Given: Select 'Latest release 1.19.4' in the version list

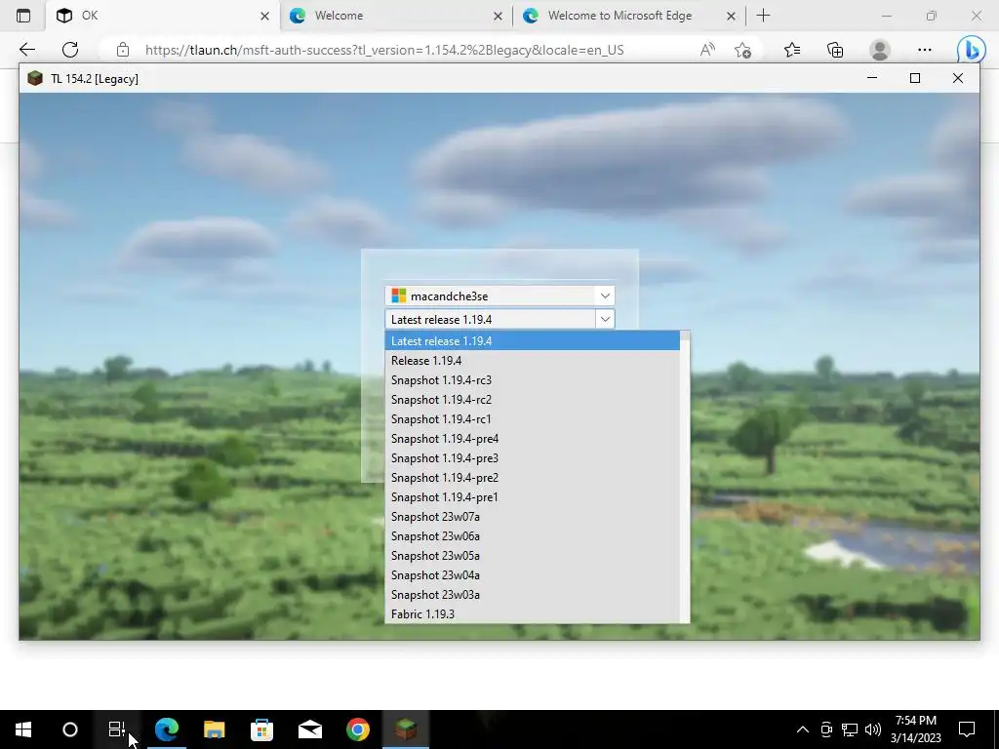Looking at the screenshot, I should coord(532,340).
